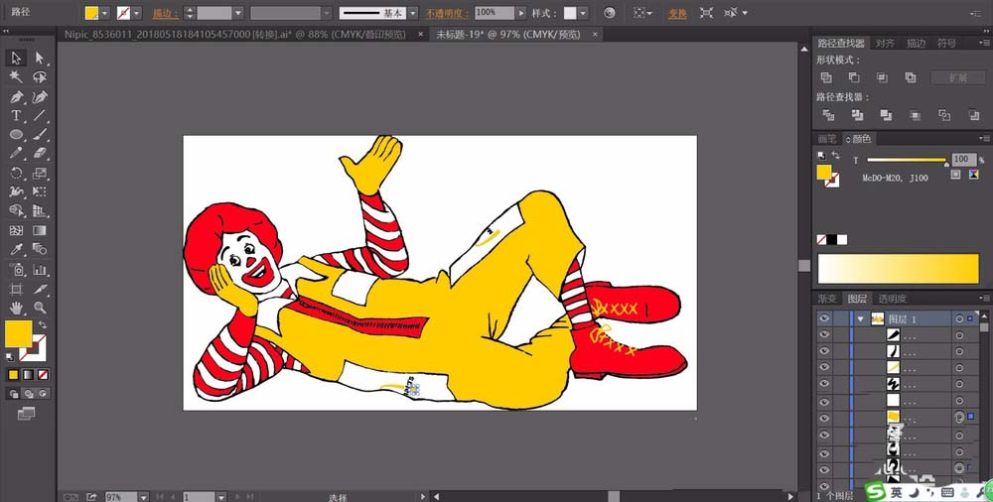Switch to 符号 panel tab

click(x=946, y=43)
